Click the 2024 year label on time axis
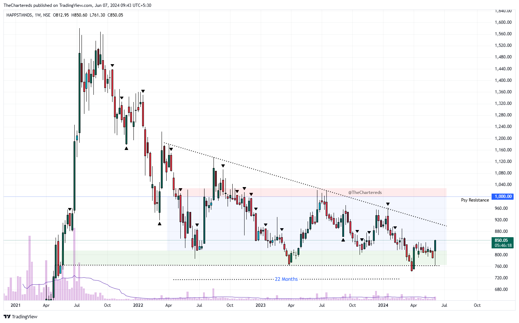This screenshot has width=519, height=323. tap(383, 305)
